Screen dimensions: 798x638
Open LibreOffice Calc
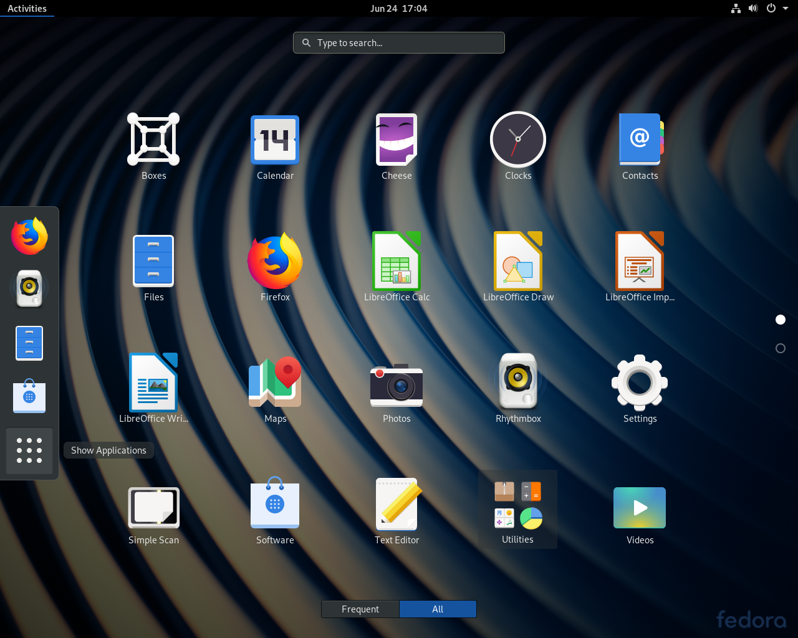(397, 269)
